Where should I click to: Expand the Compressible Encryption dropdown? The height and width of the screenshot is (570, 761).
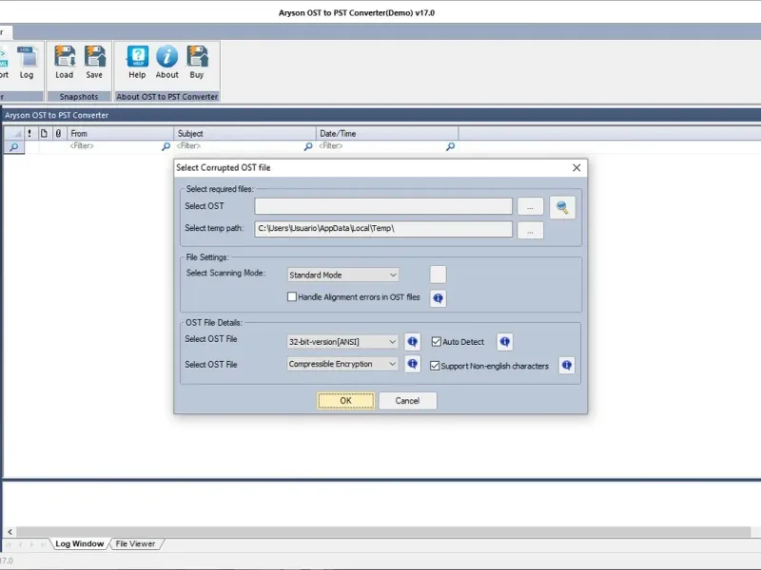pyautogui.click(x=342, y=364)
